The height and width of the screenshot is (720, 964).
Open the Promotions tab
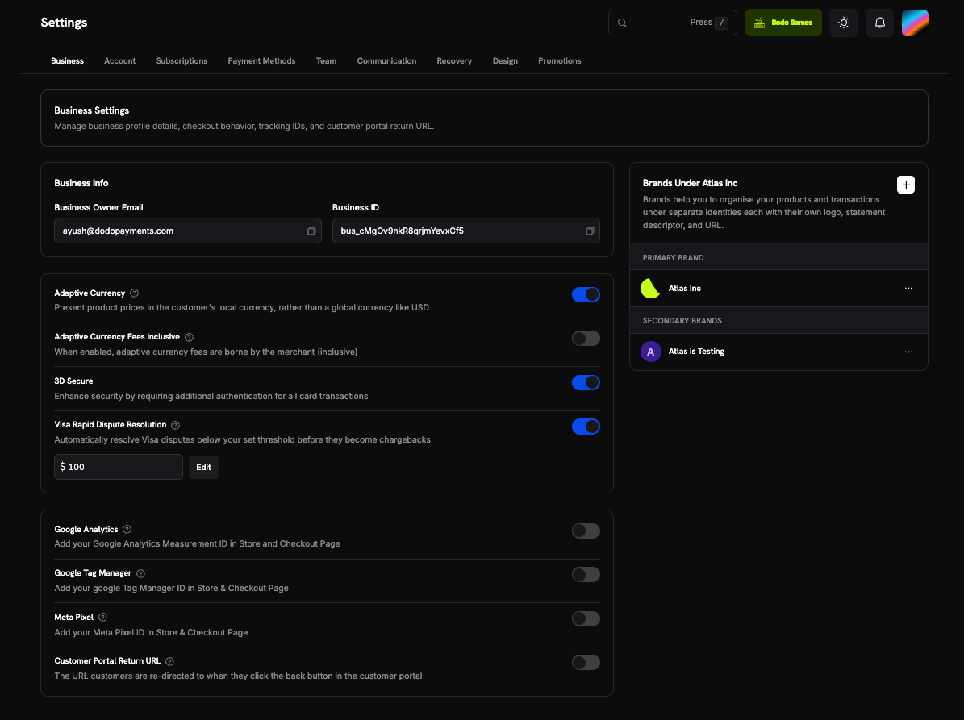pyautogui.click(x=560, y=60)
